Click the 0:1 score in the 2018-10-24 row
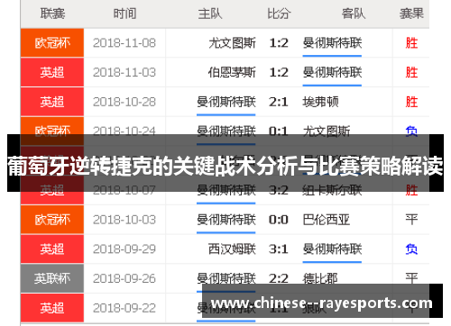451x326 pixels. tap(279, 131)
